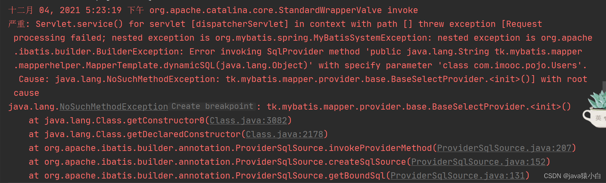
Task: Open the Class.java:3082 source link
Action: 248,121
